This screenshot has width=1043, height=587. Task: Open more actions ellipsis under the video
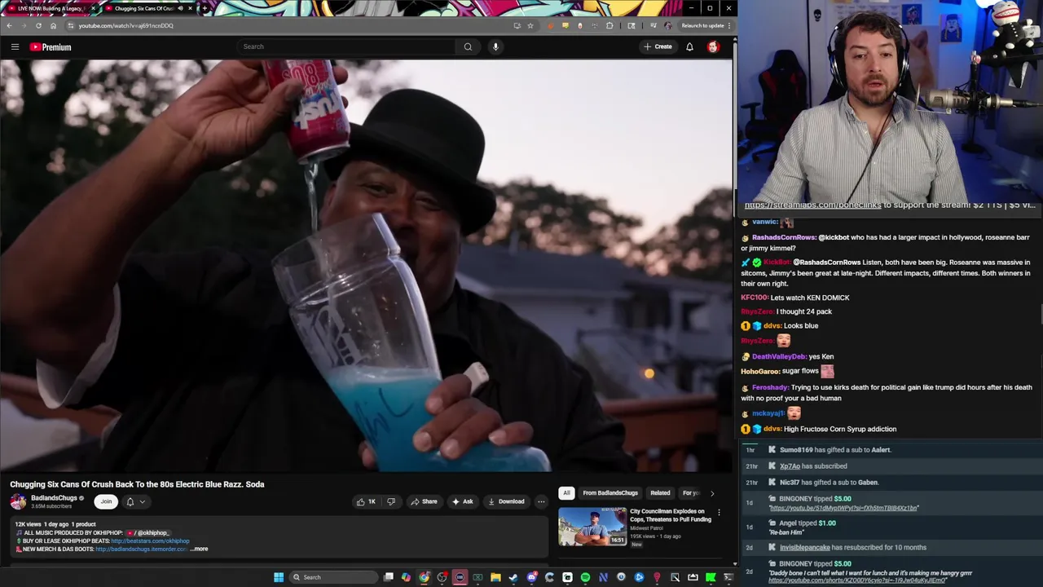[x=541, y=501]
